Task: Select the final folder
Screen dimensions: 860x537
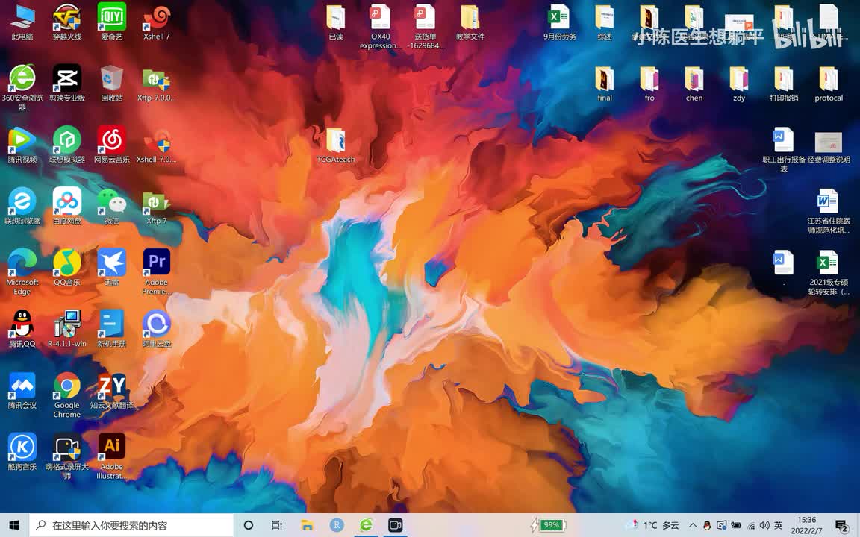Action: click(x=605, y=84)
